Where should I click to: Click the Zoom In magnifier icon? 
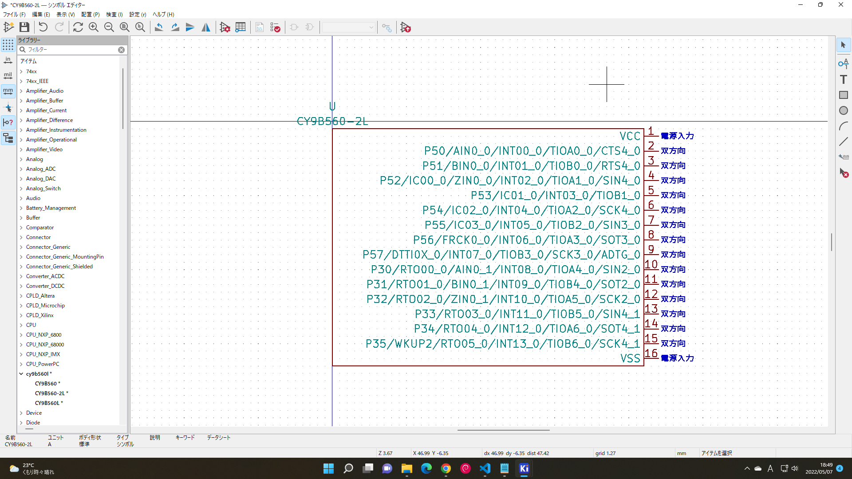point(94,27)
